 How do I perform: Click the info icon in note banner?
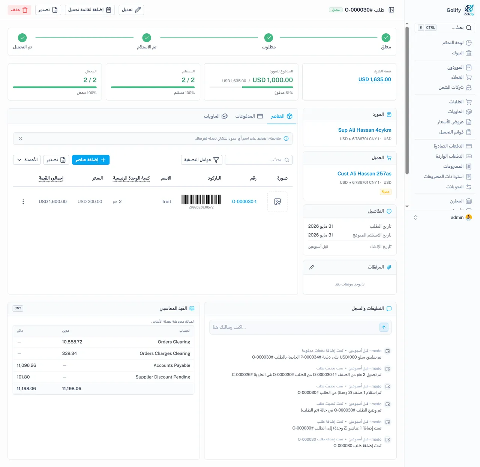[286, 138]
